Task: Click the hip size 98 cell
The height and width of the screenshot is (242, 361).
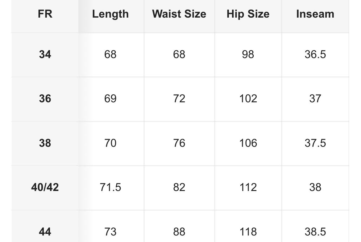Action: point(248,55)
